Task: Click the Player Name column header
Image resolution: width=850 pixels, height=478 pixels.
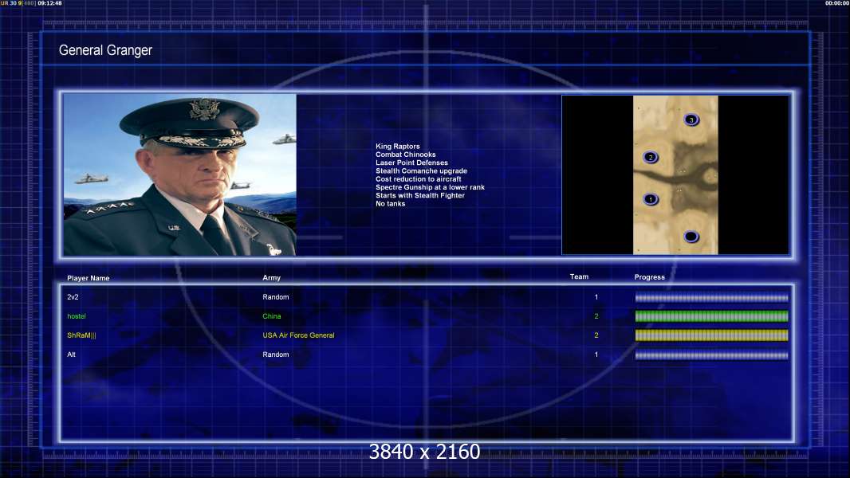Action: (89, 278)
